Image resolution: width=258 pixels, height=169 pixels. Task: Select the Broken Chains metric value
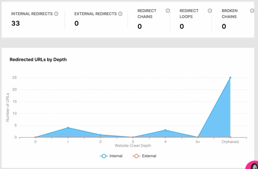pos(224,26)
